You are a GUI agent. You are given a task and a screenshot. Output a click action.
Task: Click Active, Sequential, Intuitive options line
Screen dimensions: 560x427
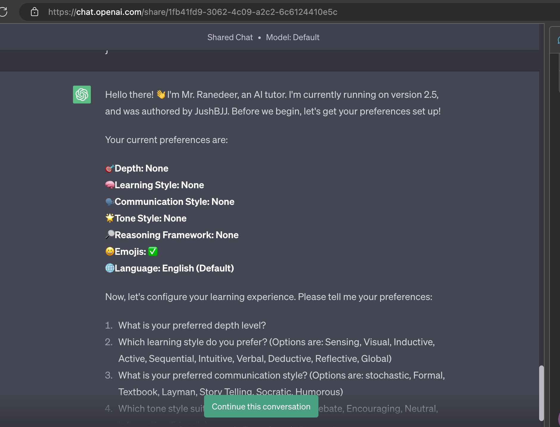[255, 359]
